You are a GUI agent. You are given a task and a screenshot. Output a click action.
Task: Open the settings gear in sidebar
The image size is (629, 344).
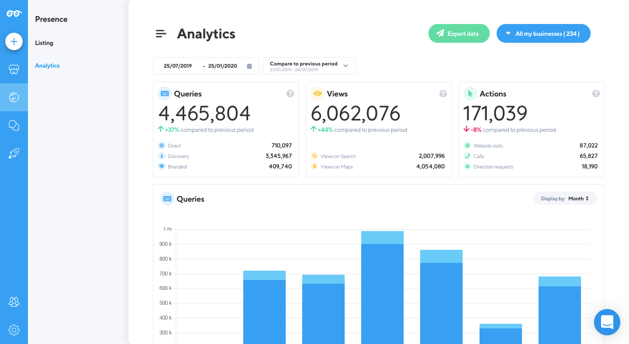[x=14, y=330]
